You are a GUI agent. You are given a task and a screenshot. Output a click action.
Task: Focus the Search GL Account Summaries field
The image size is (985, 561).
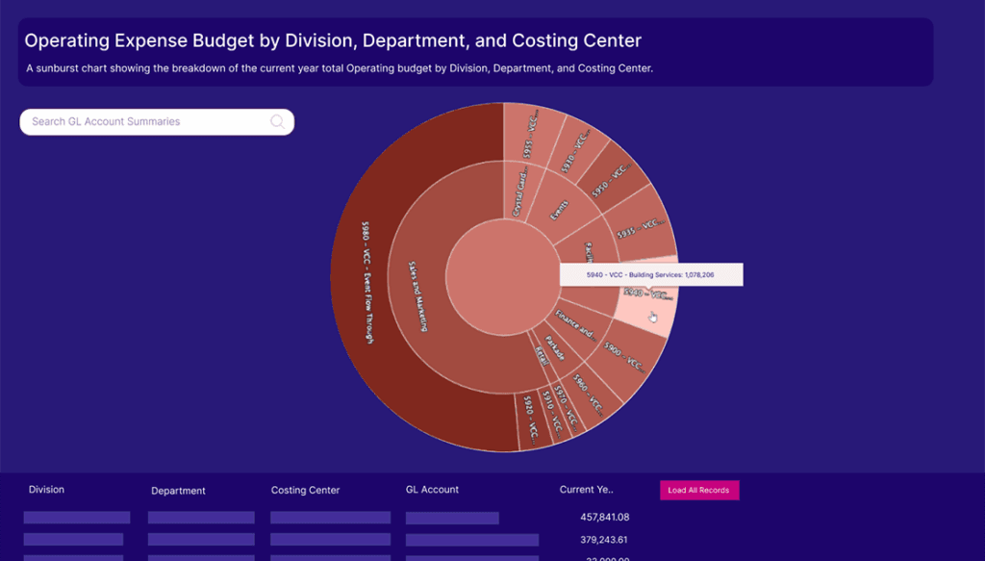coord(144,122)
